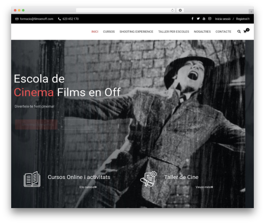Click the browser reader/download circle icon
This screenshot has width=265, height=224.
(180, 10)
